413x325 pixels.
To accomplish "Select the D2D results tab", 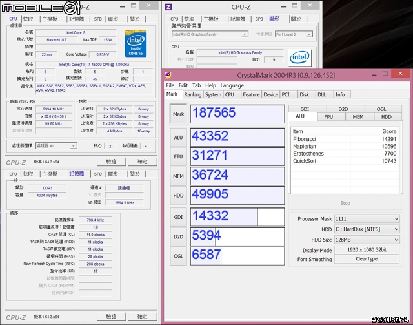I will [343, 109].
